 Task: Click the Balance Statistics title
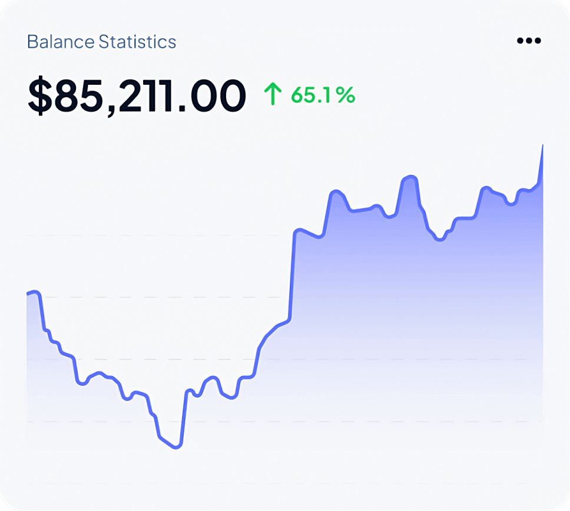click(x=102, y=42)
